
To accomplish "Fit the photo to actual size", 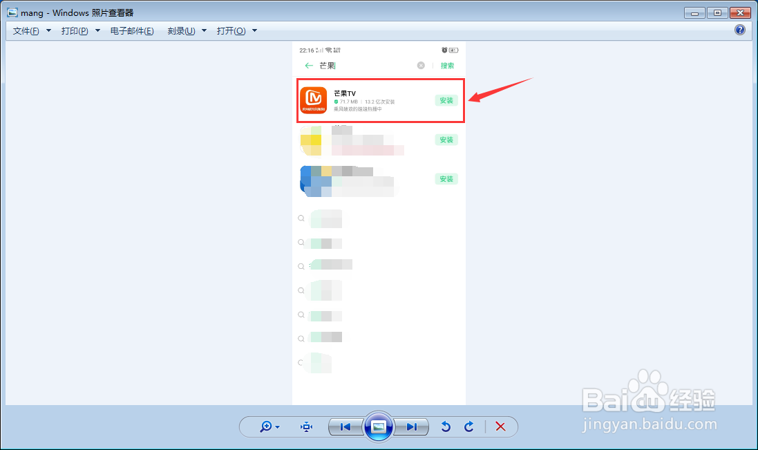I will click(307, 426).
